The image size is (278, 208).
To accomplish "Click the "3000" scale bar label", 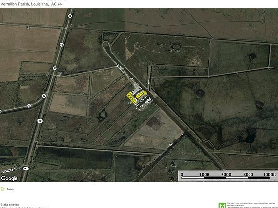I will [x=248, y=175].
